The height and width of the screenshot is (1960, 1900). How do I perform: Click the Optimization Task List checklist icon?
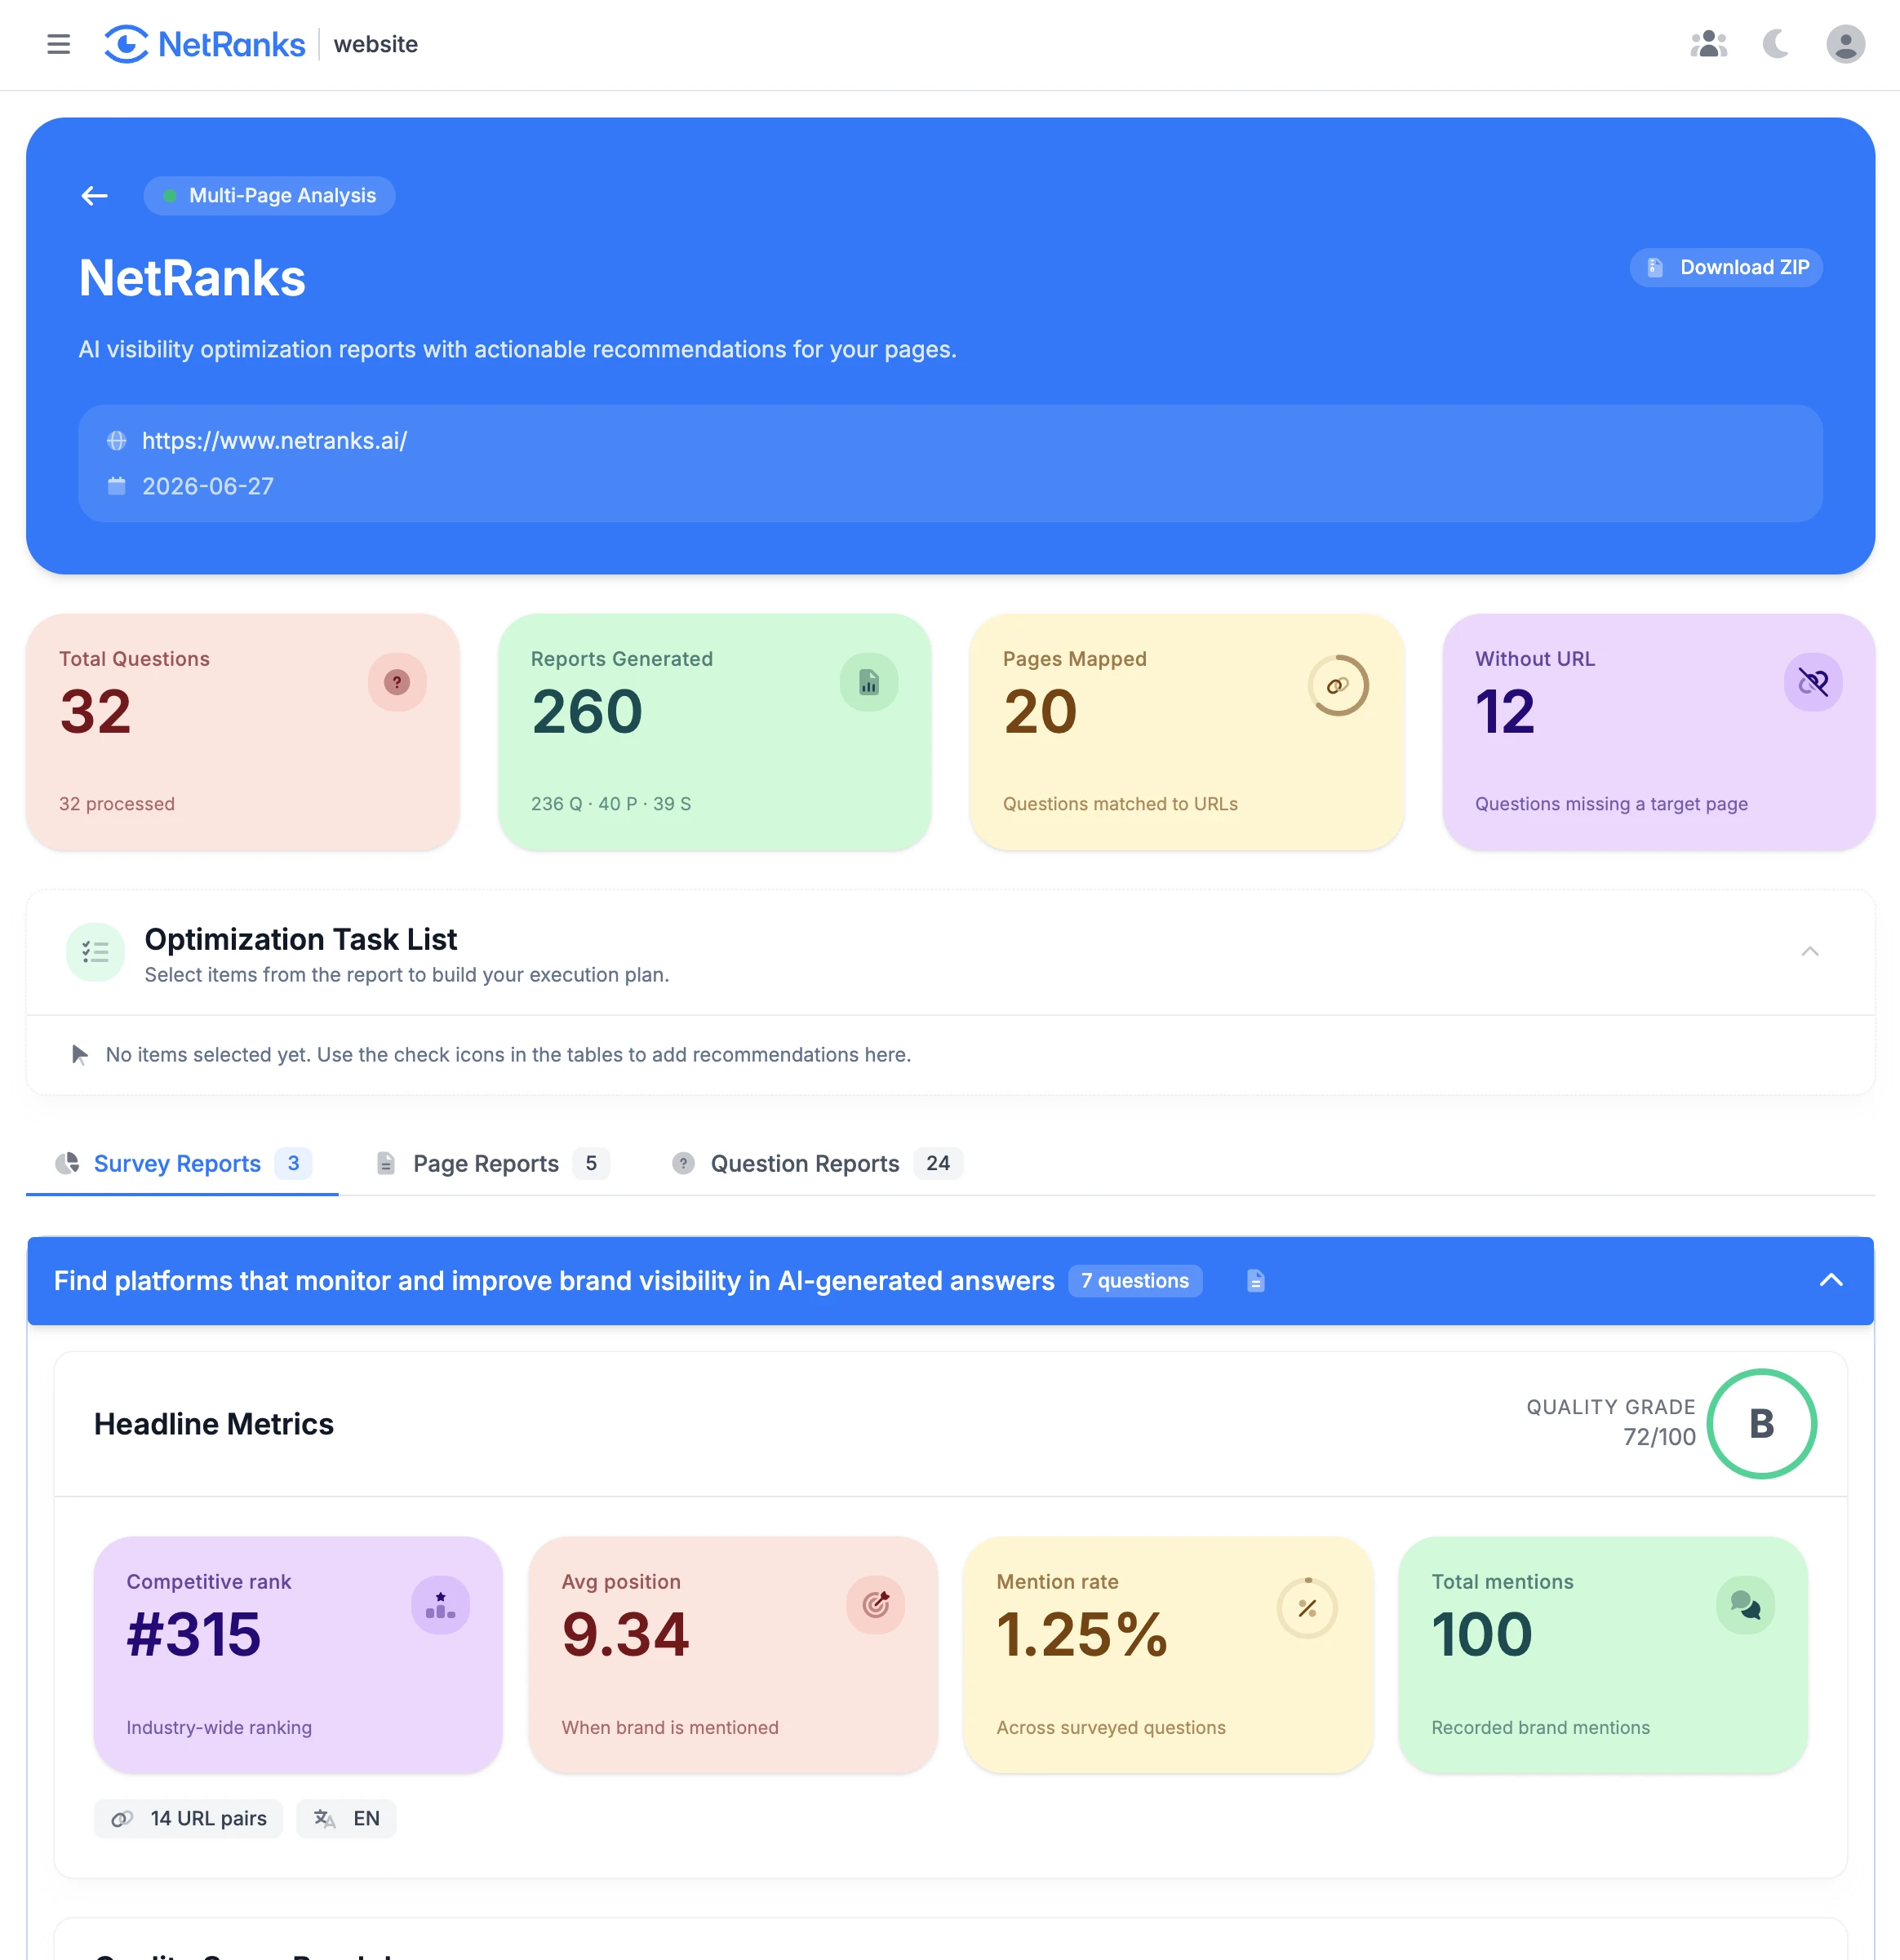click(95, 952)
